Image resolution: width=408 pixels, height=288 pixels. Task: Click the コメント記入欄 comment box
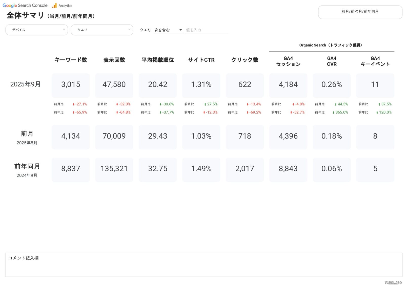pyautogui.click(x=204, y=265)
